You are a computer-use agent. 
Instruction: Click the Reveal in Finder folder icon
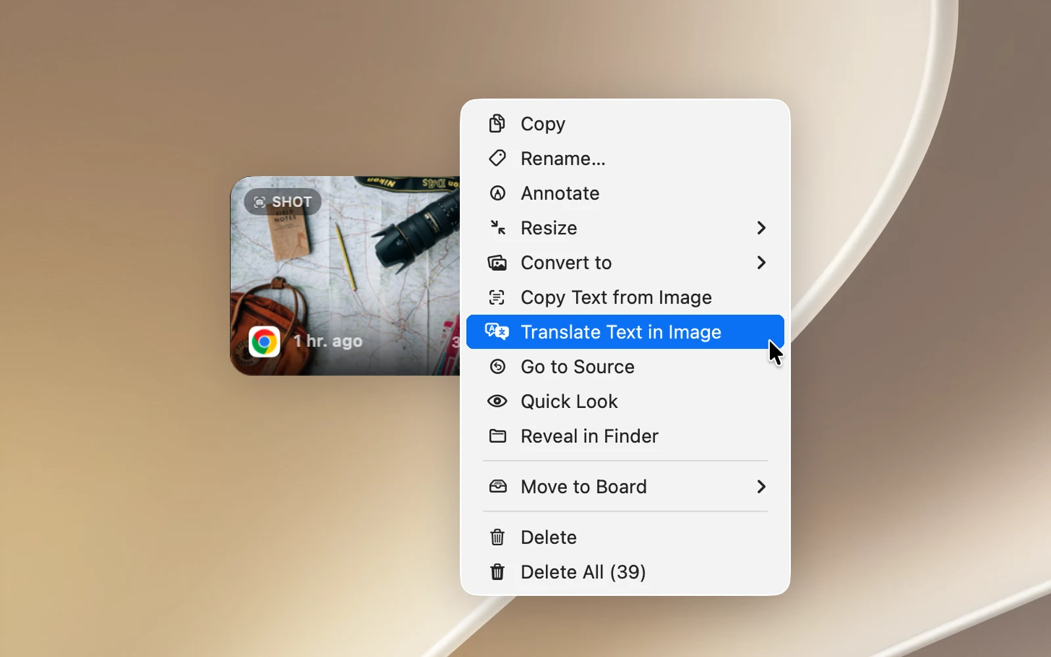tap(497, 436)
